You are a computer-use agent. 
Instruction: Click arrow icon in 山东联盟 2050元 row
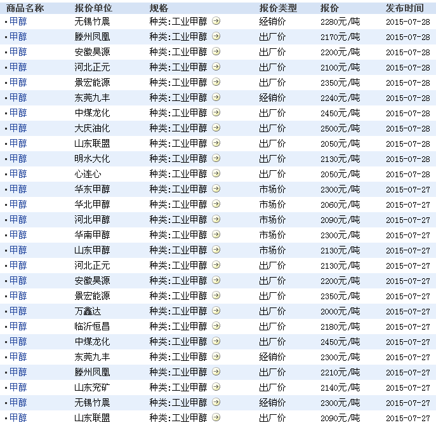[x=216, y=143]
